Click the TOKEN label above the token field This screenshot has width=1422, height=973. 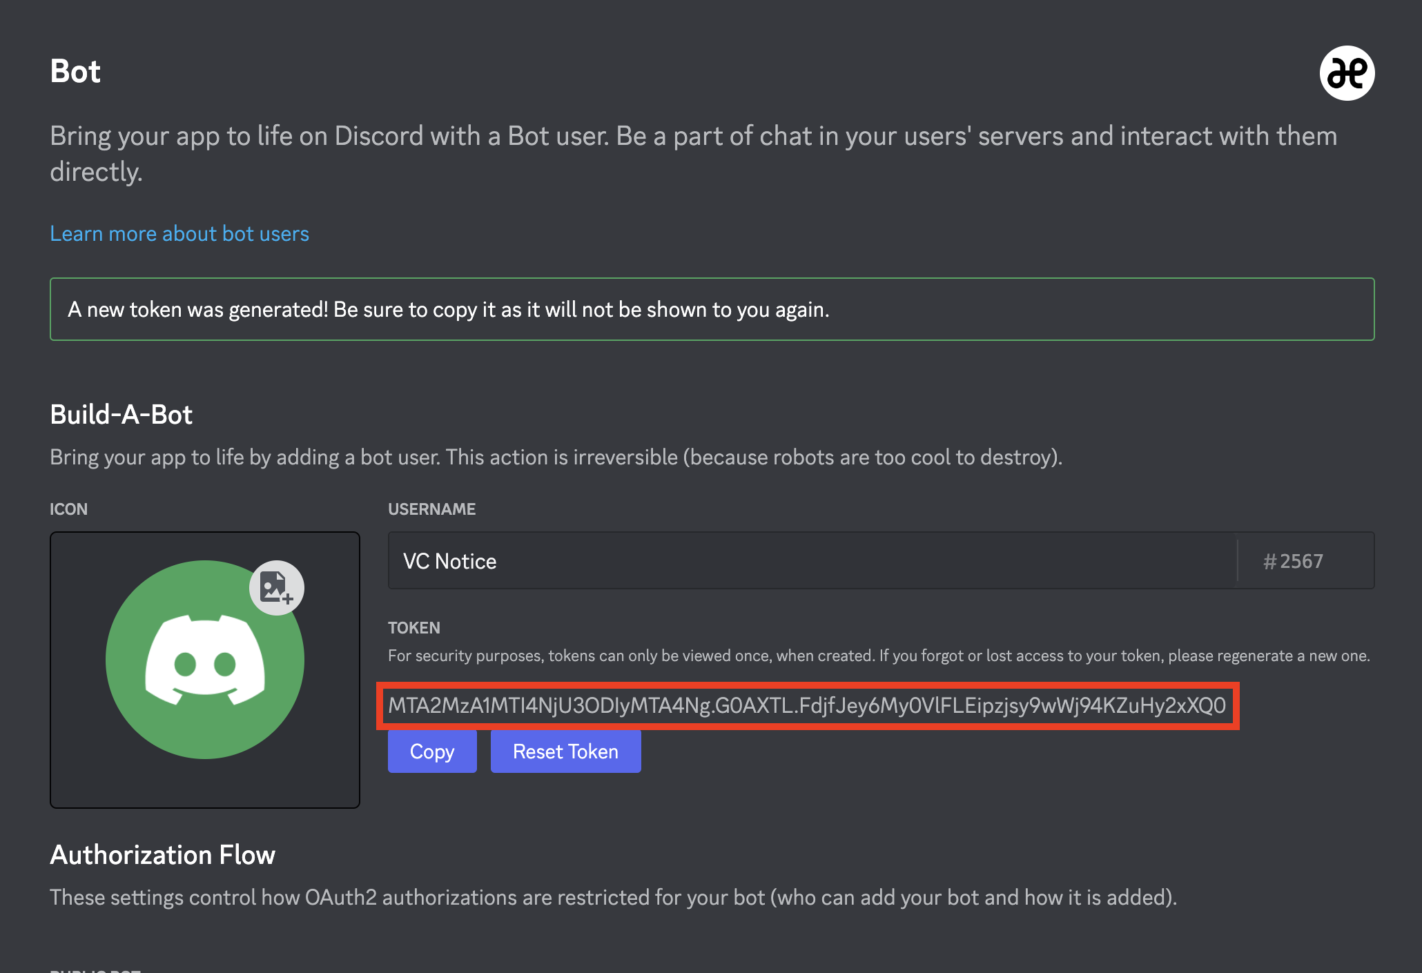414,628
